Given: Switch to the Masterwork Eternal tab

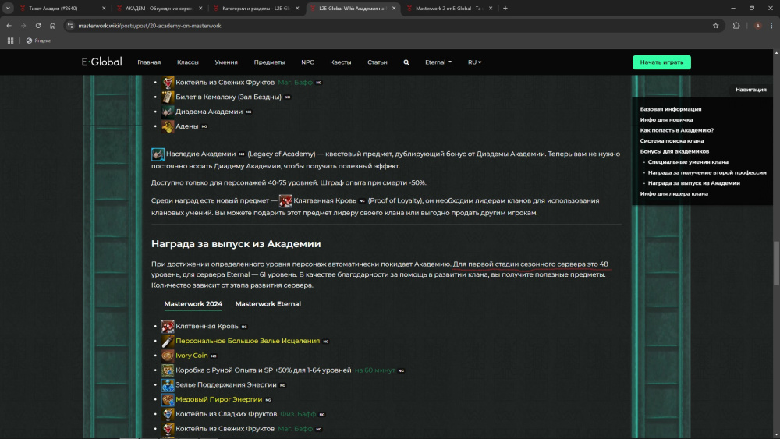Looking at the screenshot, I should 268,304.
